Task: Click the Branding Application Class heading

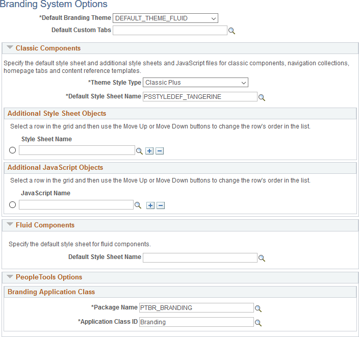Action: pos(52,292)
